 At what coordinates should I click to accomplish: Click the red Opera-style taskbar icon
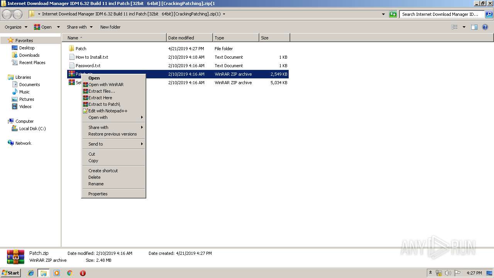(x=83, y=273)
